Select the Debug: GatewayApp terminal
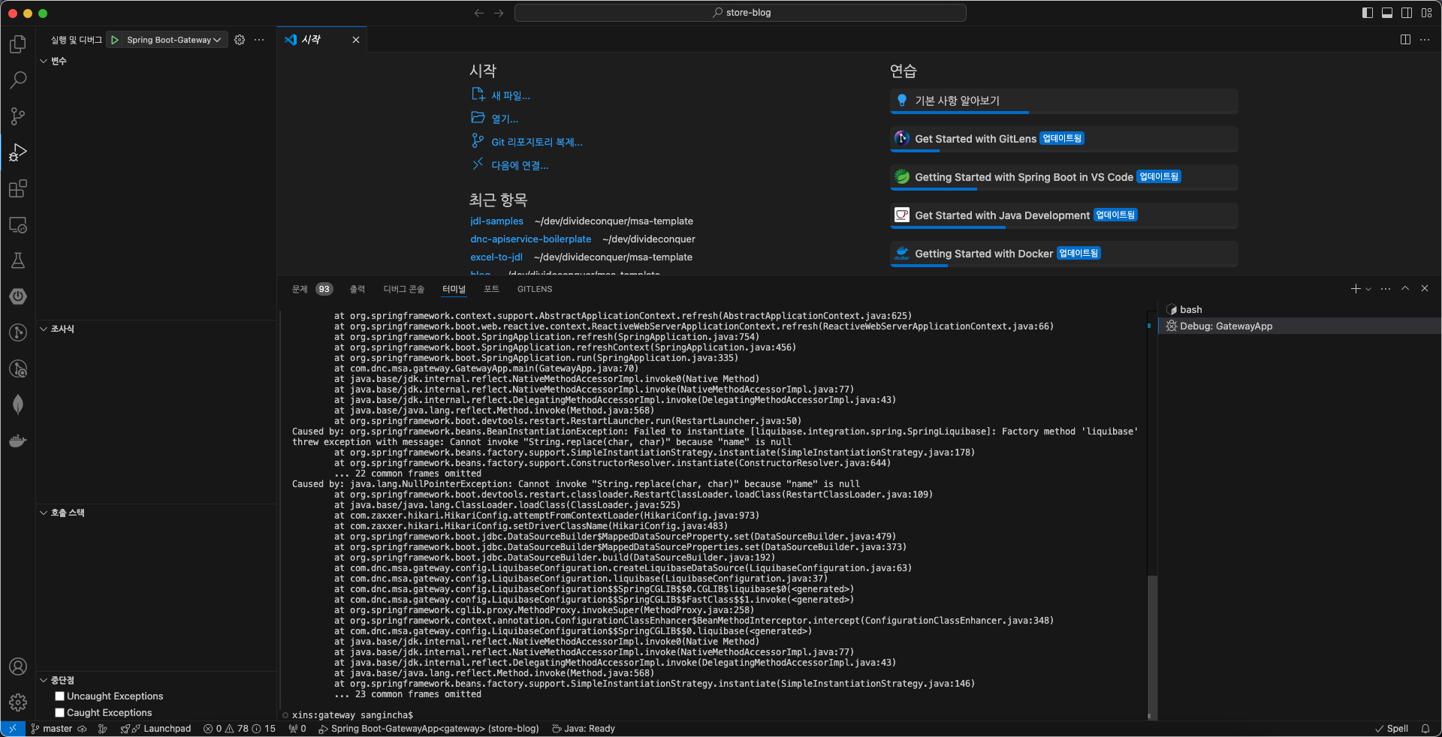Image resolution: width=1442 pixels, height=737 pixels. click(1299, 326)
